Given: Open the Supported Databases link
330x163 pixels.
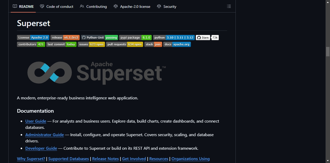Looking at the screenshot, I should click(69, 159).
